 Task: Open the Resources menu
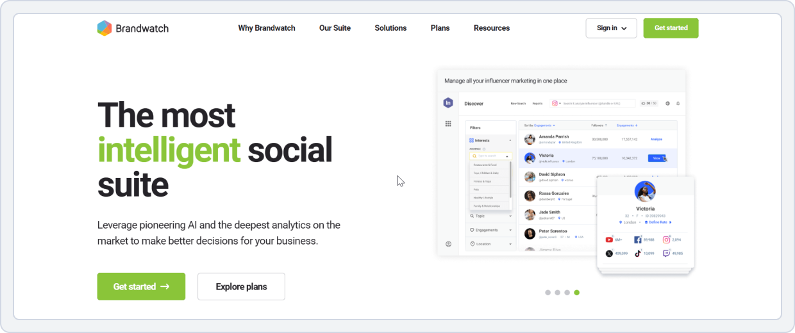coord(492,28)
